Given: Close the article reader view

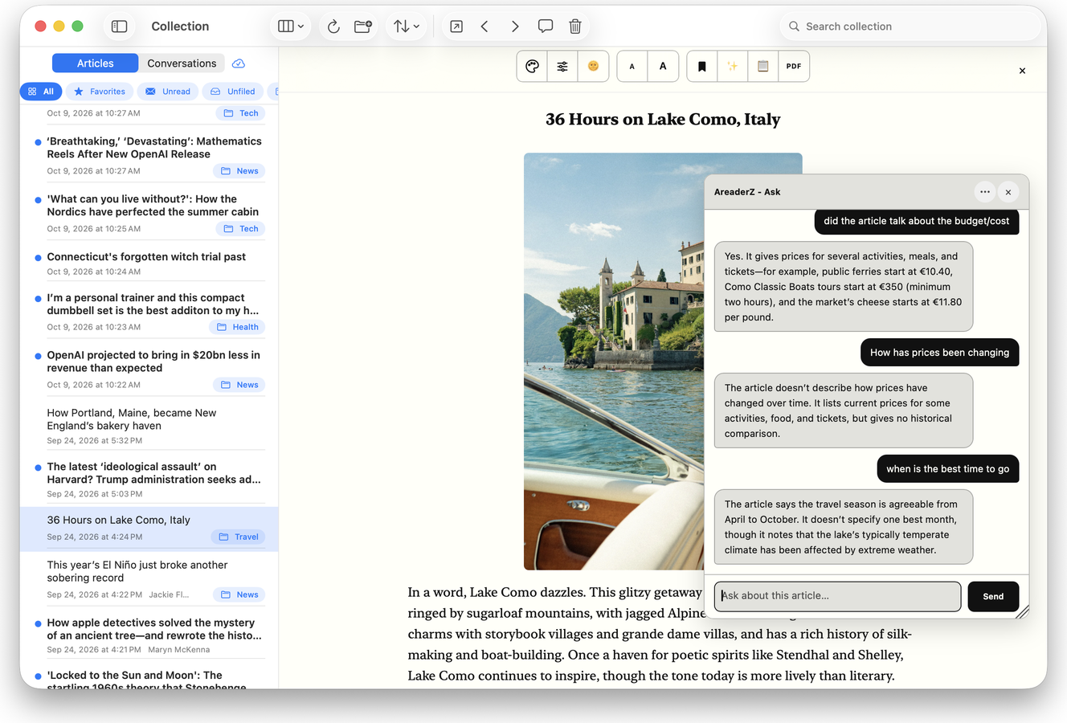Looking at the screenshot, I should pos(1022,71).
